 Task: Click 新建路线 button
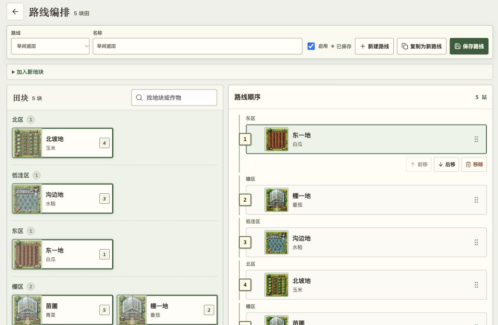pos(374,46)
